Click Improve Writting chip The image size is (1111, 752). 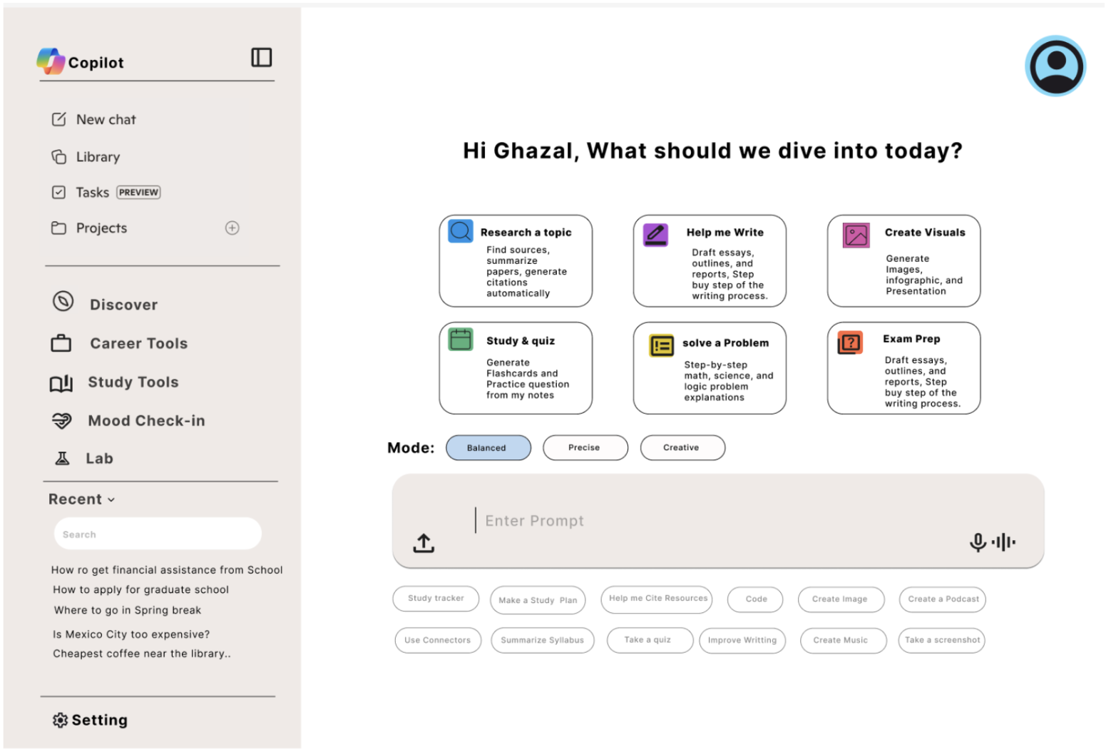coord(742,640)
